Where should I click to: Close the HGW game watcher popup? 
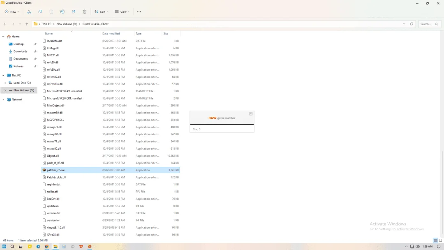coord(251,114)
